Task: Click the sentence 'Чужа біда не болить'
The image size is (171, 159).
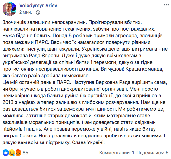Action: (x=27, y=36)
